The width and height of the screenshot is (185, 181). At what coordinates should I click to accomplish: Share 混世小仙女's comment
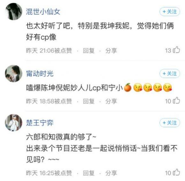(x=111, y=51)
